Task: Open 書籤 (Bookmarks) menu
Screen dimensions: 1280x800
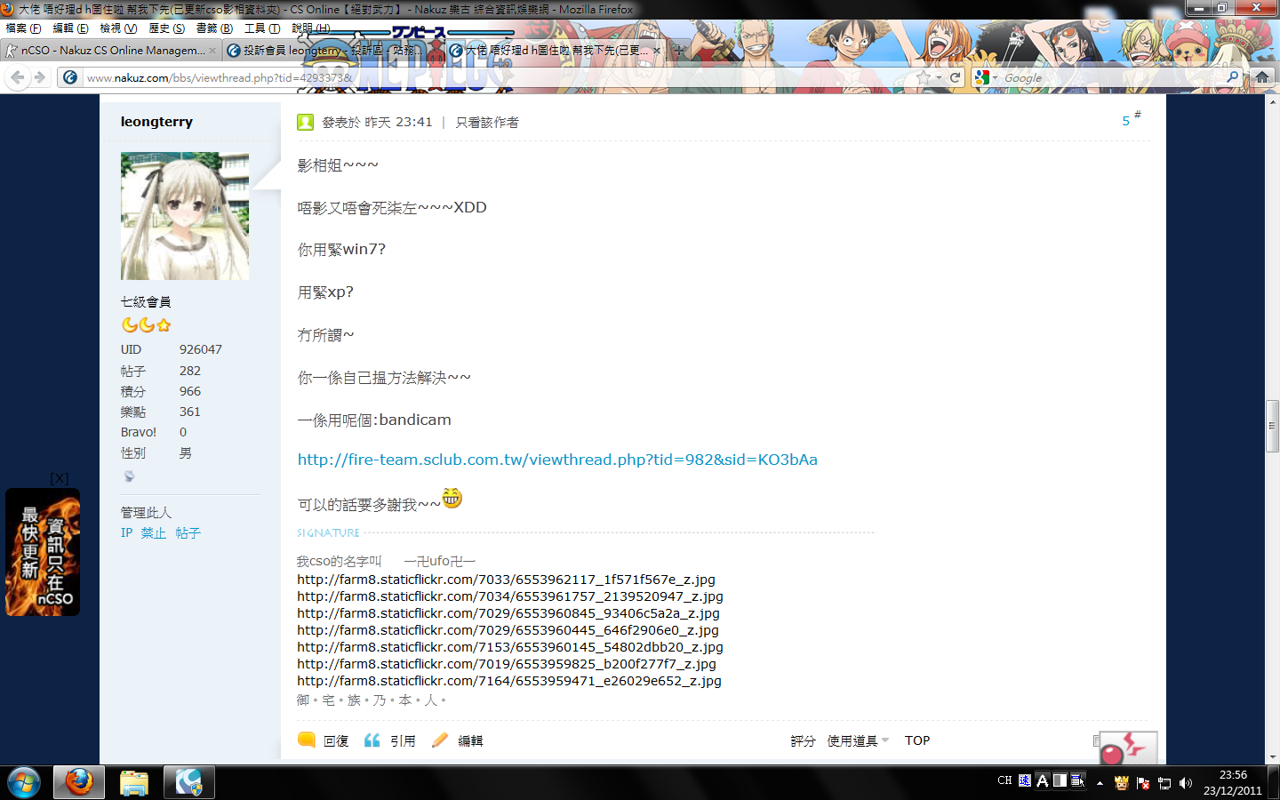Action: coord(215,28)
